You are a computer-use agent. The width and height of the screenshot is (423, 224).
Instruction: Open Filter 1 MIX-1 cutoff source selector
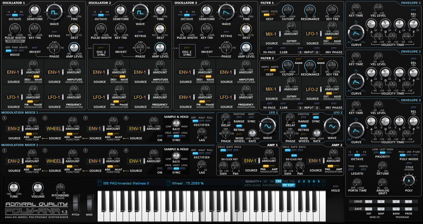pyautogui.click(x=272, y=34)
